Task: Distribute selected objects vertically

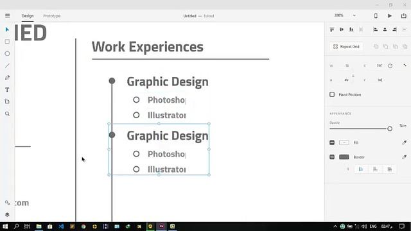Action: pyautogui.click(x=361, y=30)
